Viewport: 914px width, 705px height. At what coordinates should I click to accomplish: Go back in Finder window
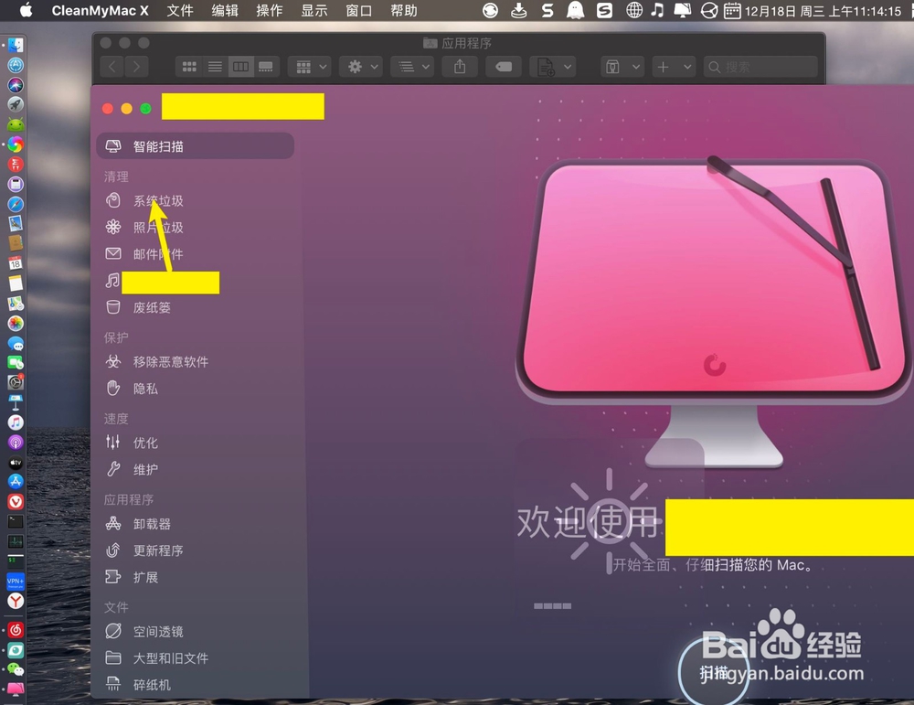tap(112, 67)
